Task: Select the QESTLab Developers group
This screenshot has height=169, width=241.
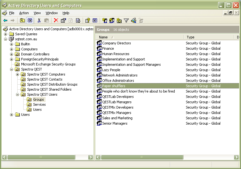Action: [x=118, y=97]
